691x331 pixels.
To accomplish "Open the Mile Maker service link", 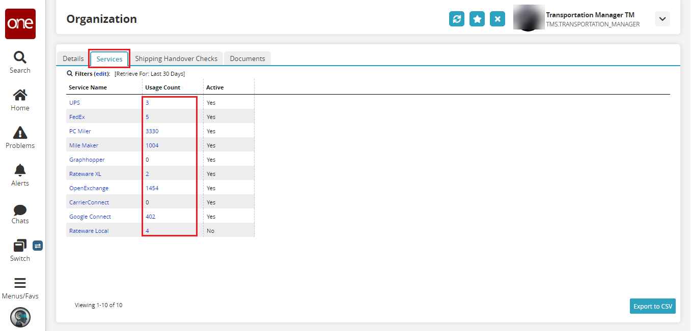I will coord(84,145).
